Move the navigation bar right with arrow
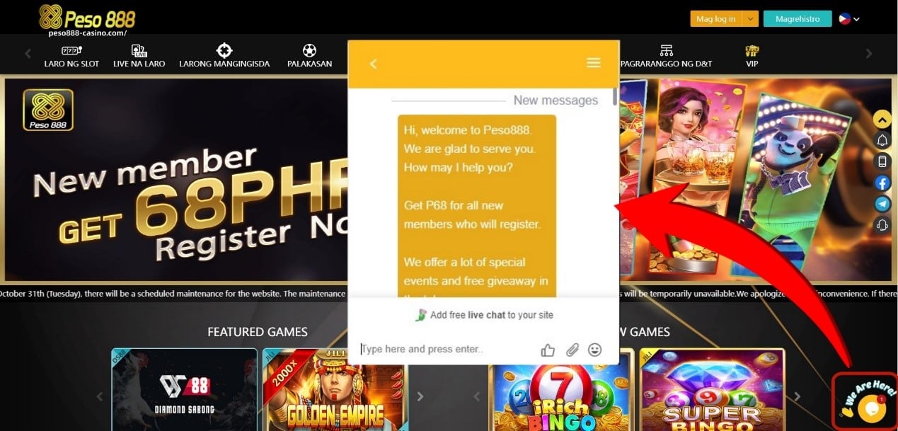Screen dimensions: 898x431 tap(870, 54)
